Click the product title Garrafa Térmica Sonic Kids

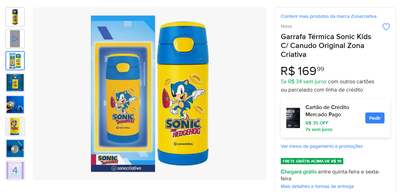326,46
